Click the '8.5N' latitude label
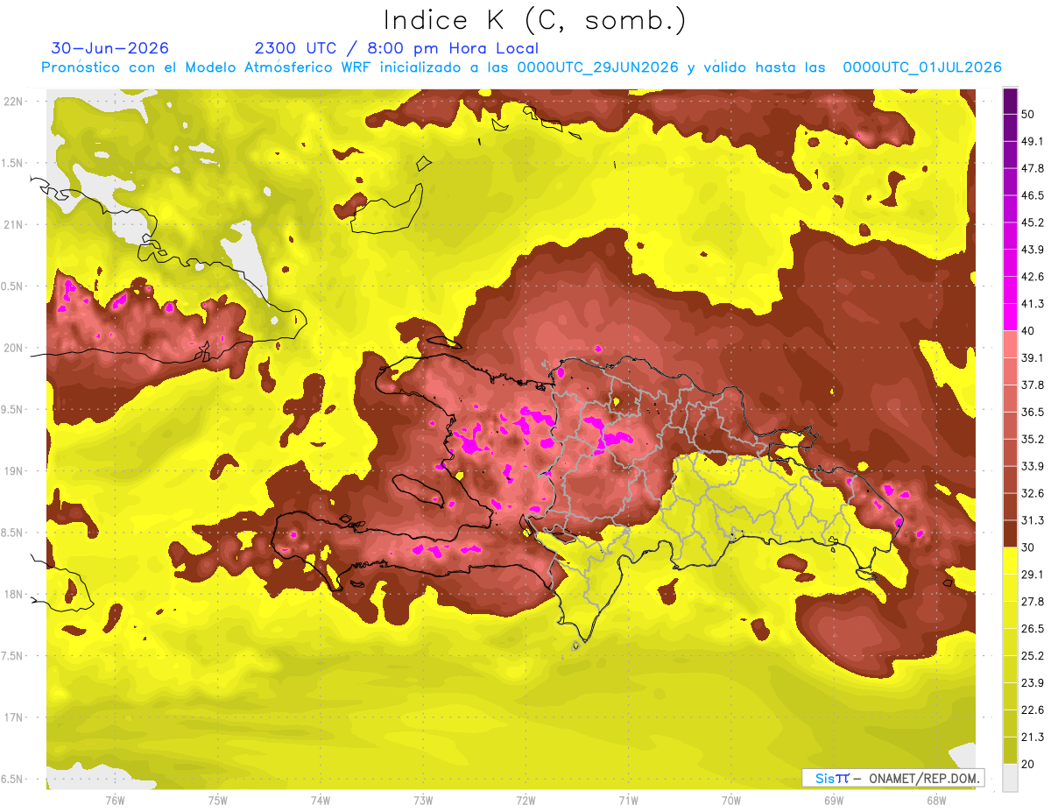The image size is (1051, 812). 12,533
